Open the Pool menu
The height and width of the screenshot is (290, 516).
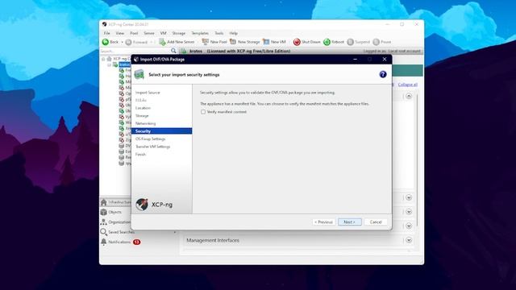134,33
